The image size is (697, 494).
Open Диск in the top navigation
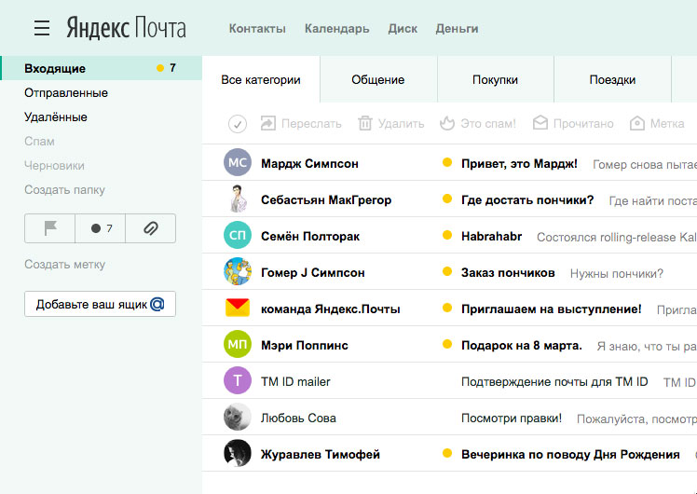click(x=403, y=29)
